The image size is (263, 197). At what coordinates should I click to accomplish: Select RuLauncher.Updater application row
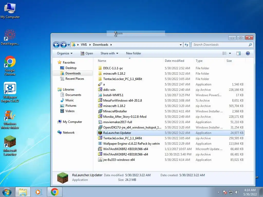(171, 133)
